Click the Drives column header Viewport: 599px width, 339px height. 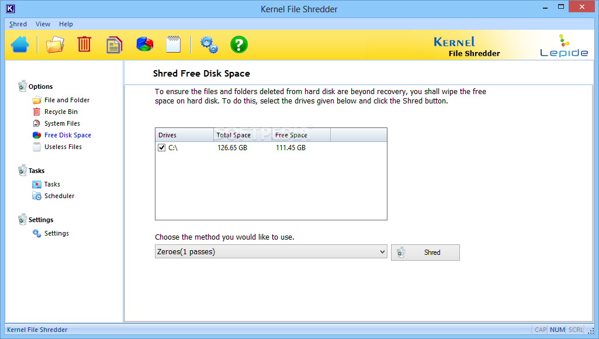(x=184, y=135)
